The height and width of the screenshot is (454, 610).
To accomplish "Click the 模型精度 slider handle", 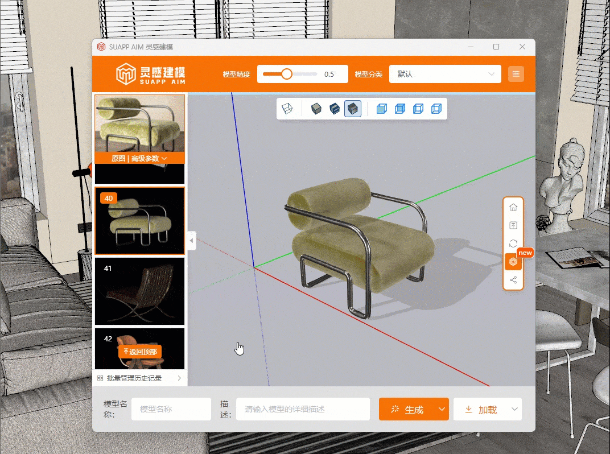I will pyautogui.click(x=287, y=74).
